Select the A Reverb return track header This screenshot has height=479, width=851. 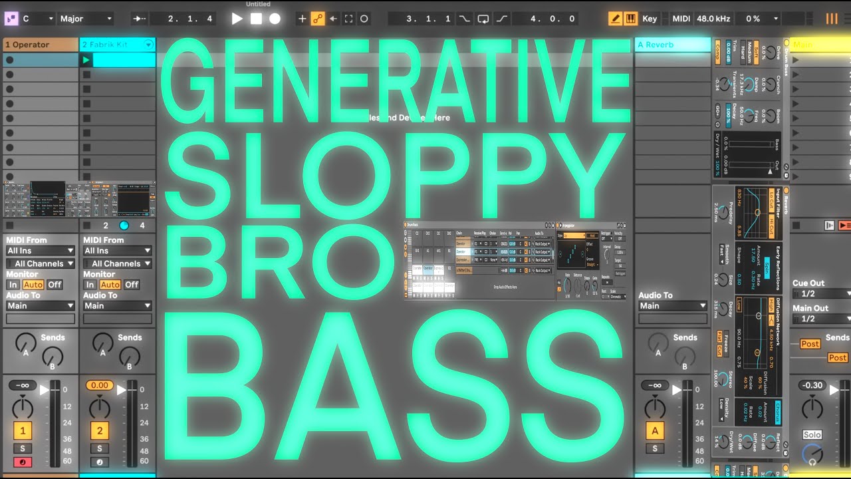pyautogui.click(x=672, y=45)
